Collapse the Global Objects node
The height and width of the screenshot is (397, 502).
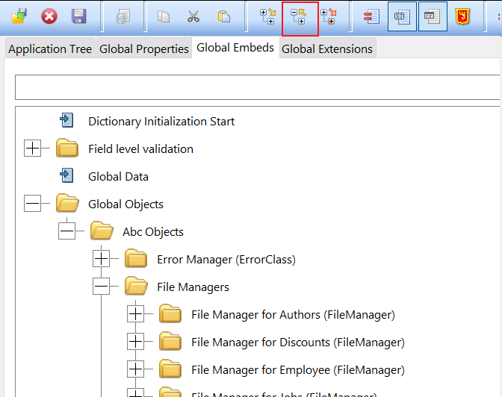coord(32,204)
